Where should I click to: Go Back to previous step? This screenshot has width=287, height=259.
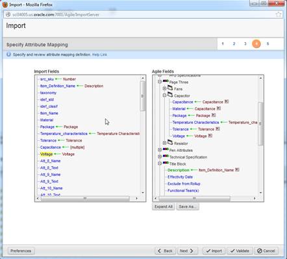[165, 251]
